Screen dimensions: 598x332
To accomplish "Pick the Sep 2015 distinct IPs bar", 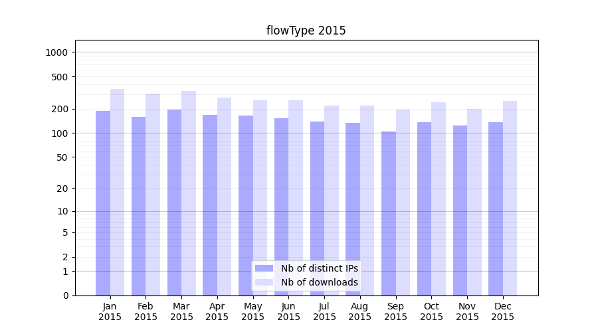I will click(389, 213).
